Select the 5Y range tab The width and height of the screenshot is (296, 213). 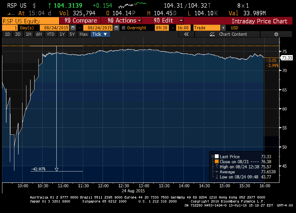72,34
